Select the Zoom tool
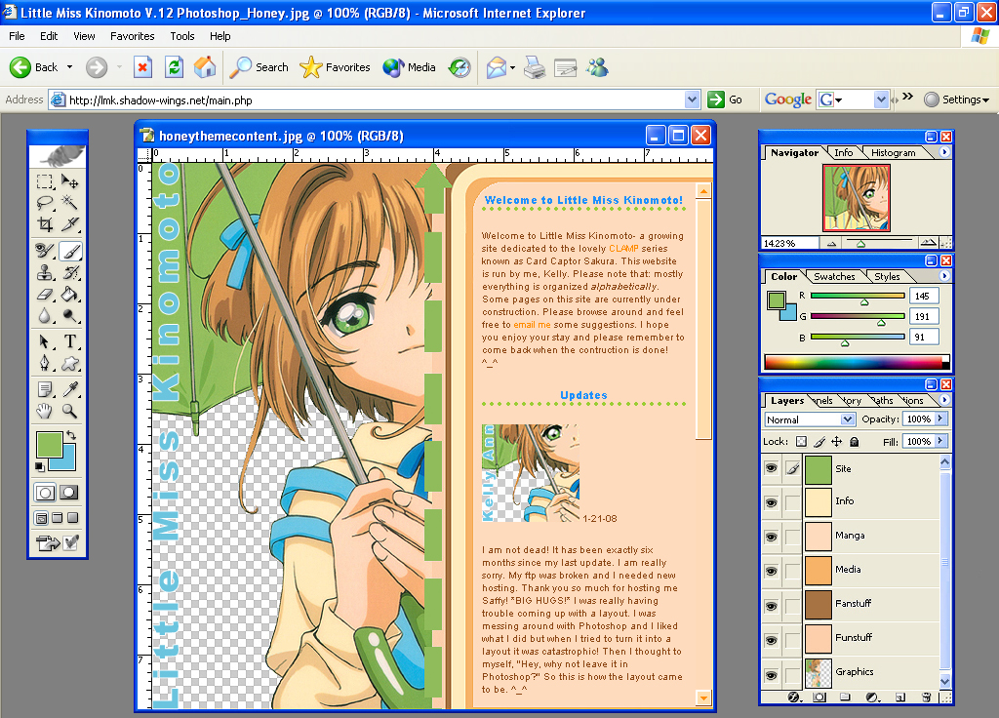The height and width of the screenshot is (718, 999). click(69, 411)
